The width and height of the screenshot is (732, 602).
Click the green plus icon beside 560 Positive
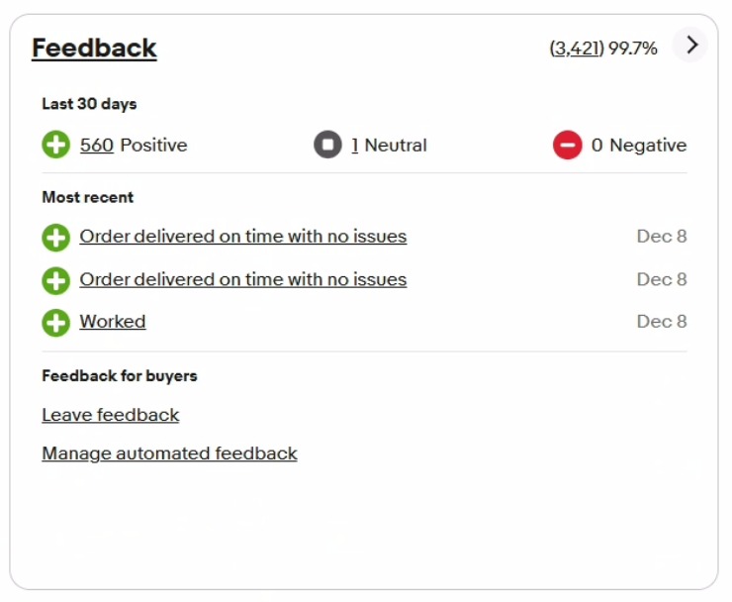(56, 146)
